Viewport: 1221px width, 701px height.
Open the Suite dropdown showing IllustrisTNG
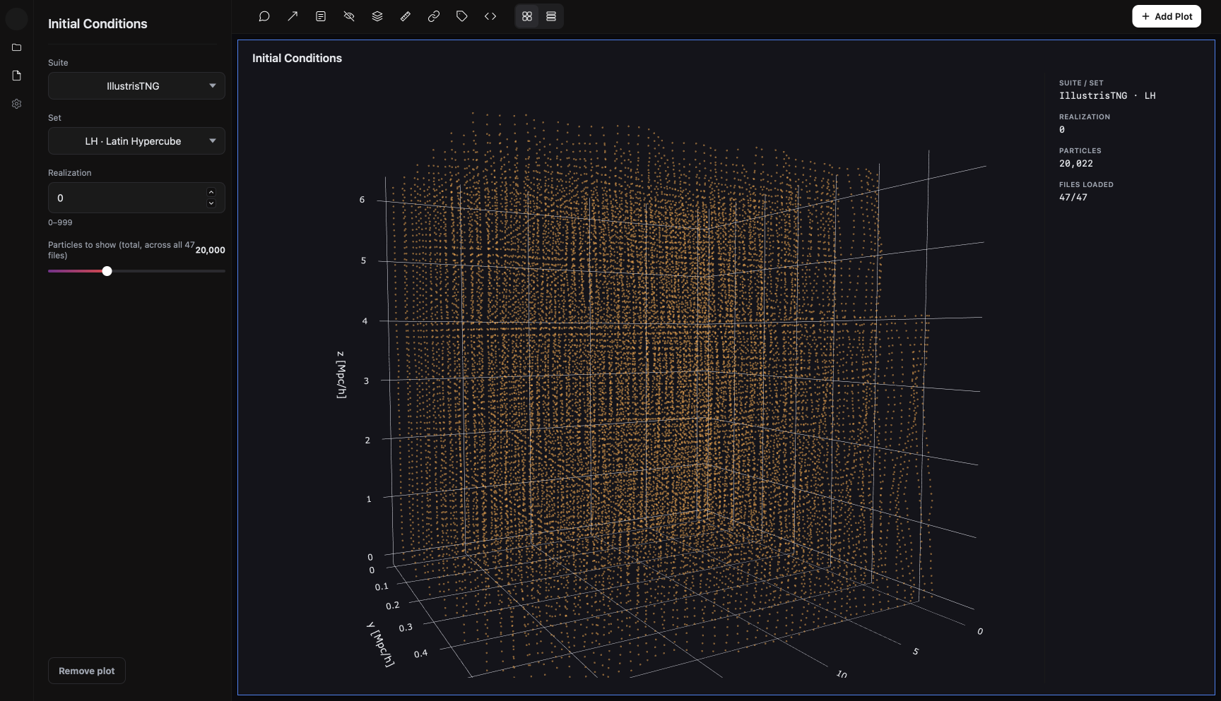tap(136, 86)
